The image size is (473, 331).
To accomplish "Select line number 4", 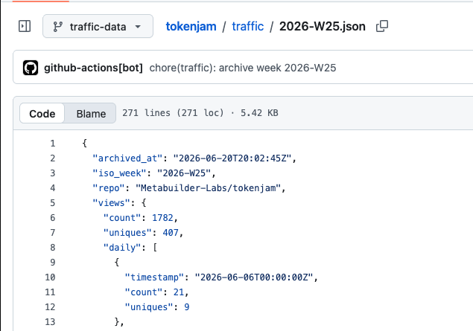I will (53, 188).
